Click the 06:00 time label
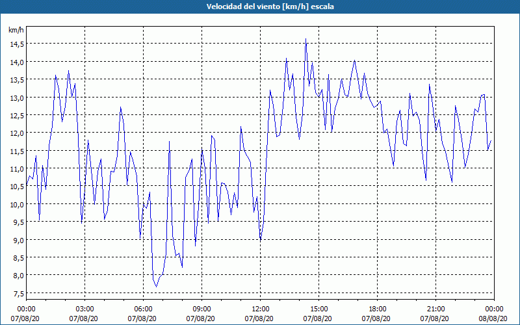 click(143, 309)
